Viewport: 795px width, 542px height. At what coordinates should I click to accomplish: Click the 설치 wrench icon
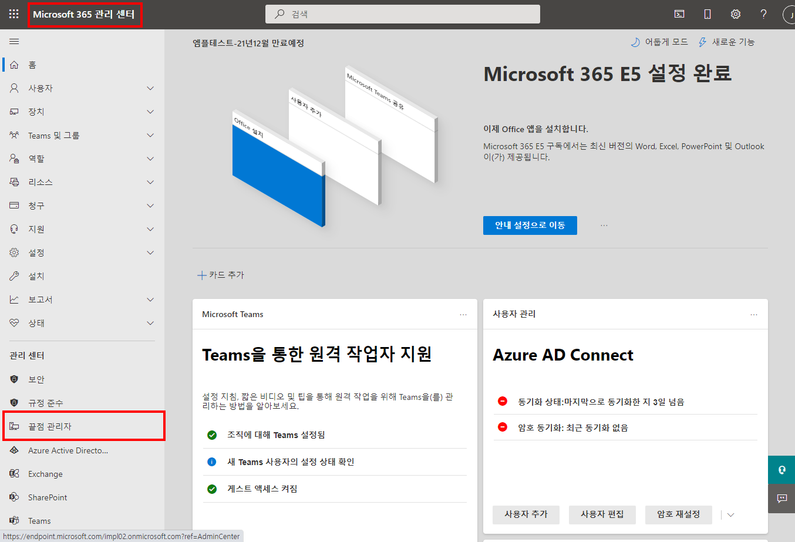pyautogui.click(x=14, y=276)
